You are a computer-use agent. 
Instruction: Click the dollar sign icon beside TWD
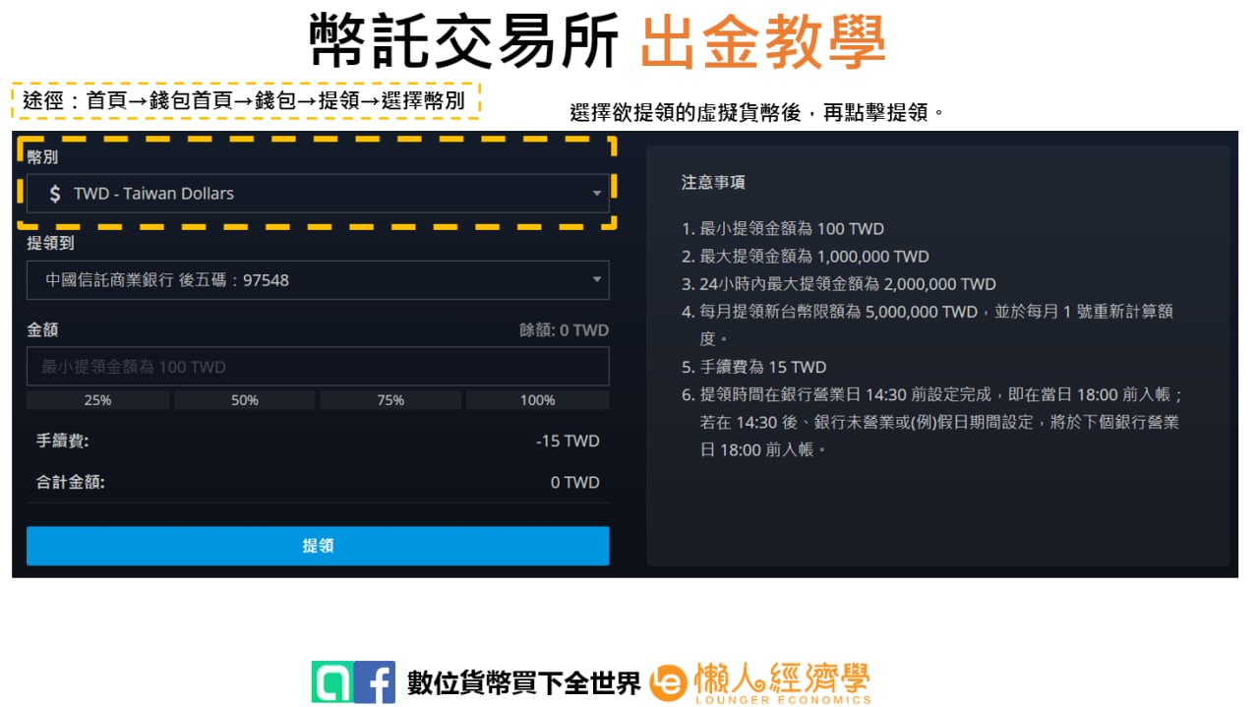(55, 194)
